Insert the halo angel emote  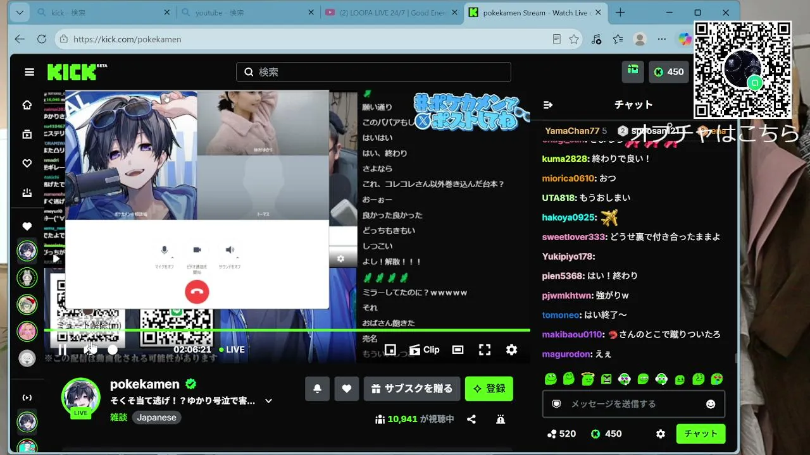coord(588,379)
